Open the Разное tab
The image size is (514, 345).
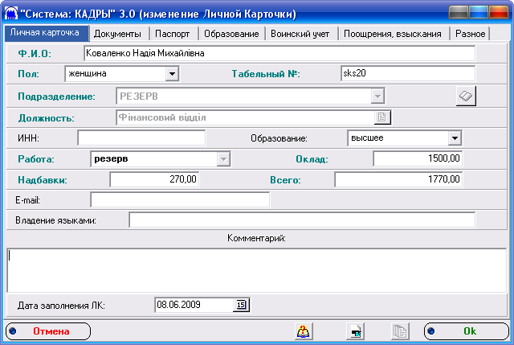coord(470,34)
